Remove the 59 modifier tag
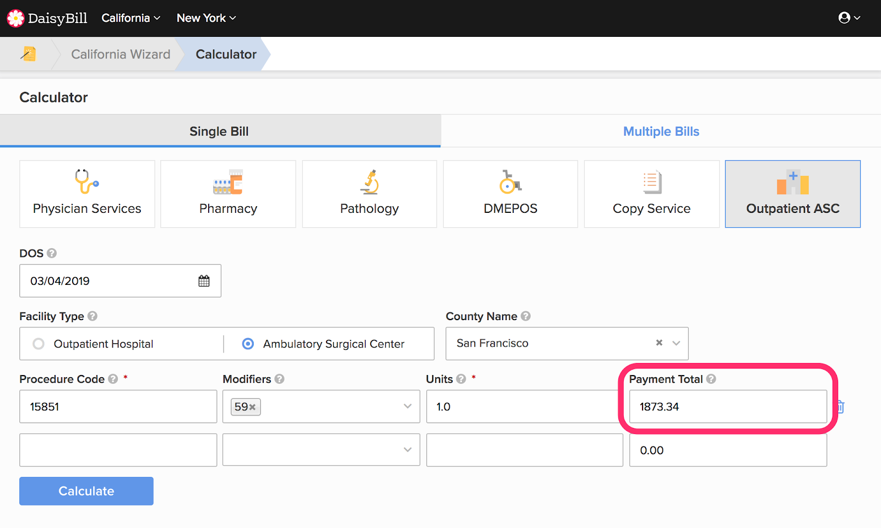 (253, 407)
